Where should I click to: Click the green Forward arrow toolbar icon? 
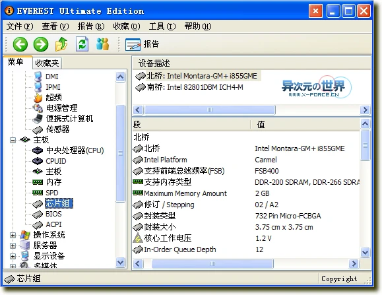(x=41, y=44)
